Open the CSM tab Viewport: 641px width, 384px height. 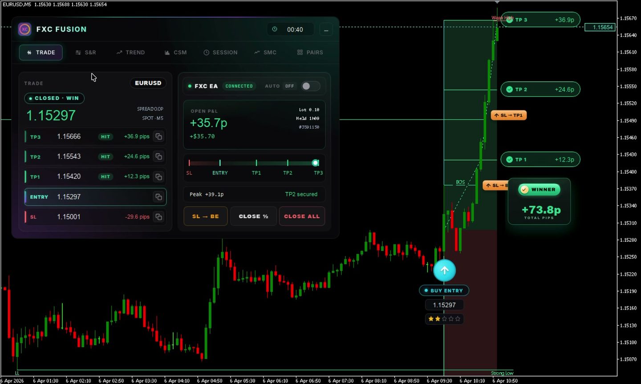[x=175, y=52]
